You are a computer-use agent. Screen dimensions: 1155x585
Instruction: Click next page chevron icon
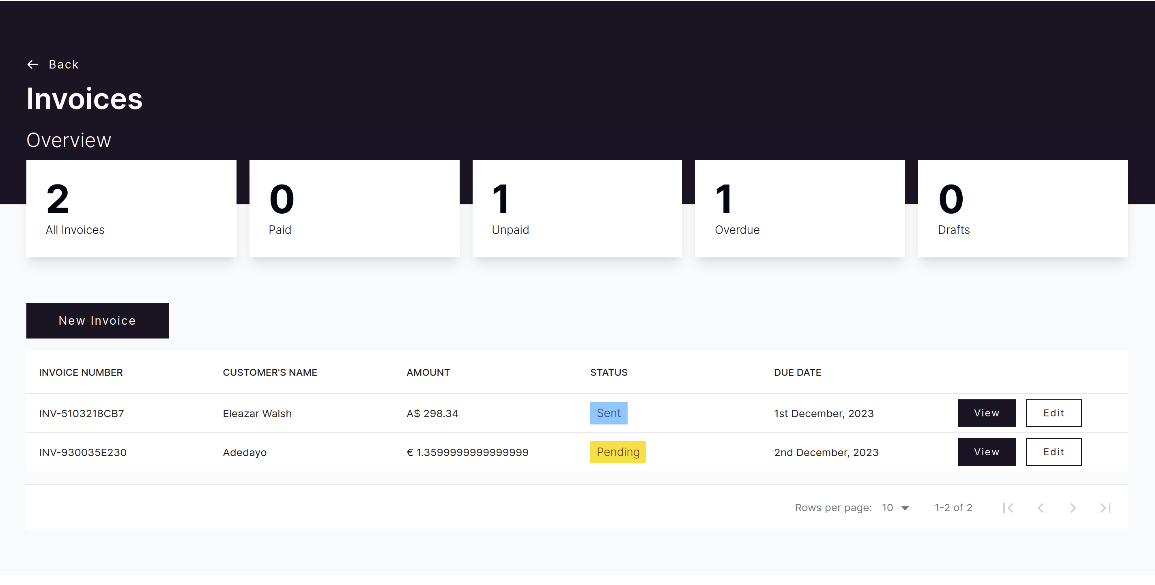pos(1073,508)
